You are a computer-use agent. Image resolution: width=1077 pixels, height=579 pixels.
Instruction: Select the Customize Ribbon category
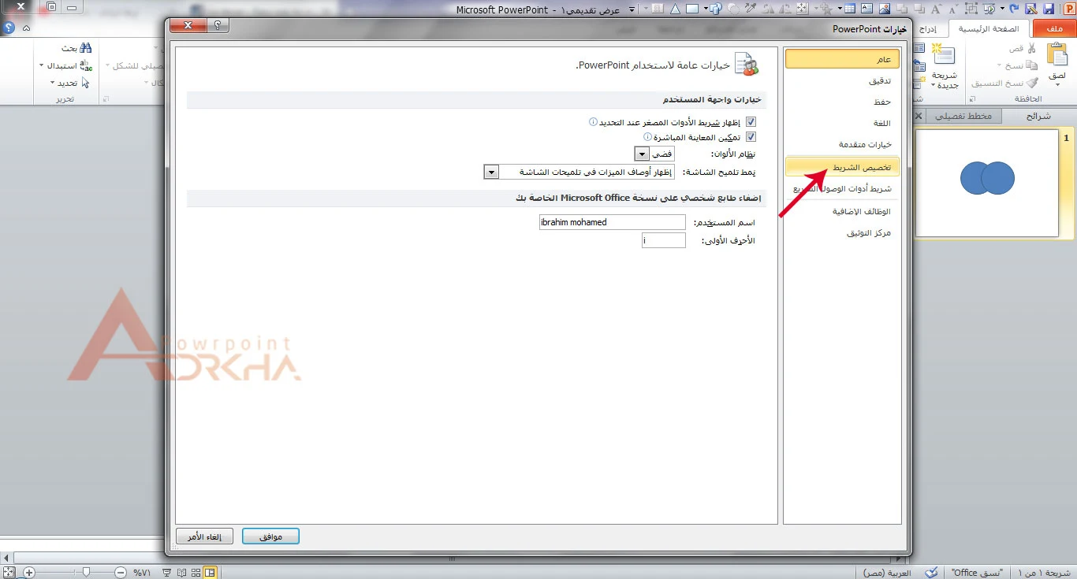(x=842, y=167)
